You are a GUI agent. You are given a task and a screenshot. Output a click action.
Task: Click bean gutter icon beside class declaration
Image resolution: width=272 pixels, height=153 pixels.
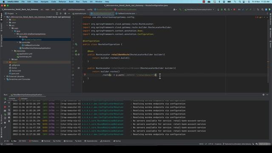(x=76, y=44)
